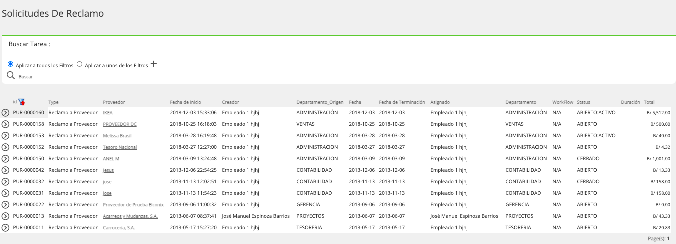Open the Carroceria, S.A. link
The width and height of the screenshot is (676, 244).
pos(119,228)
